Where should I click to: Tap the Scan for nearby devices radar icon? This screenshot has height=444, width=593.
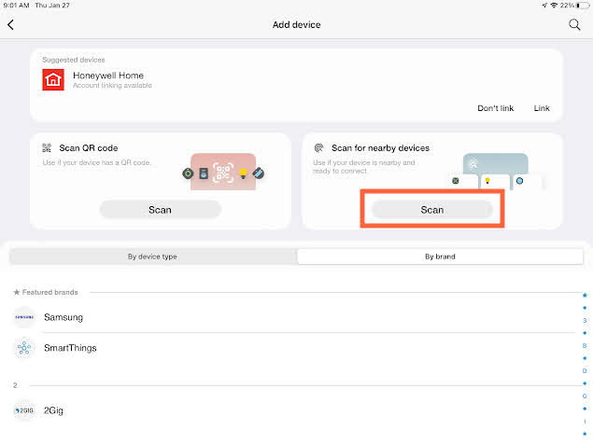(318, 148)
